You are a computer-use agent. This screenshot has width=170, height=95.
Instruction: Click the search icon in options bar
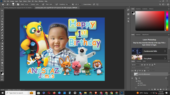tap(160, 4)
